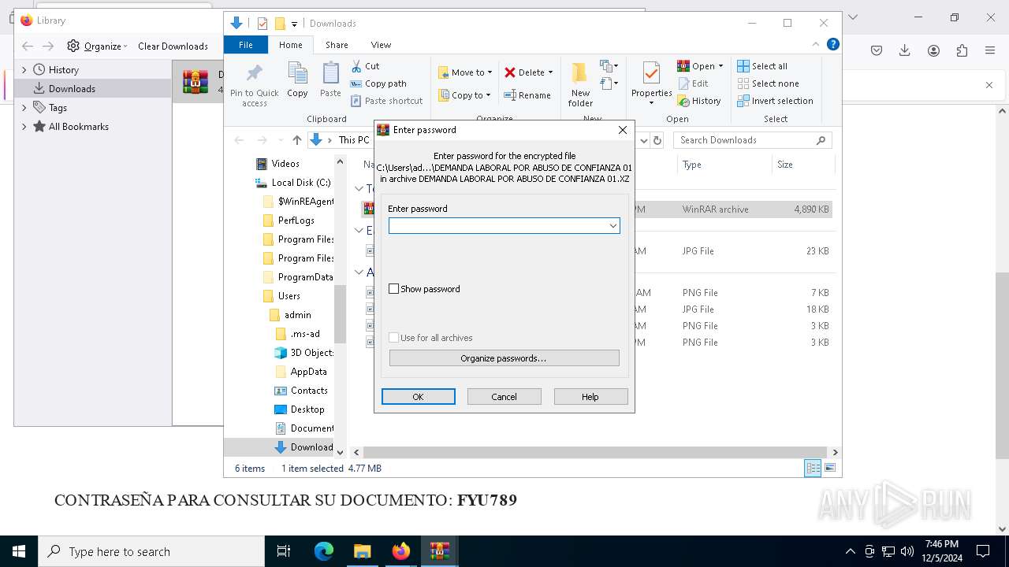The image size is (1009, 567).
Task: Close the Enter password dialog
Action: point(623,130)
